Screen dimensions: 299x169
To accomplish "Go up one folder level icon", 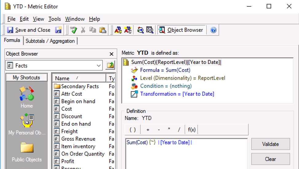I will tap(110, 65).
